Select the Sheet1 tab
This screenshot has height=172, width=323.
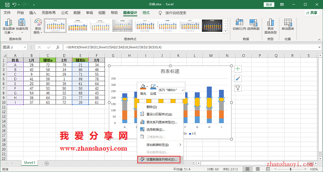(x=29, y=162)
